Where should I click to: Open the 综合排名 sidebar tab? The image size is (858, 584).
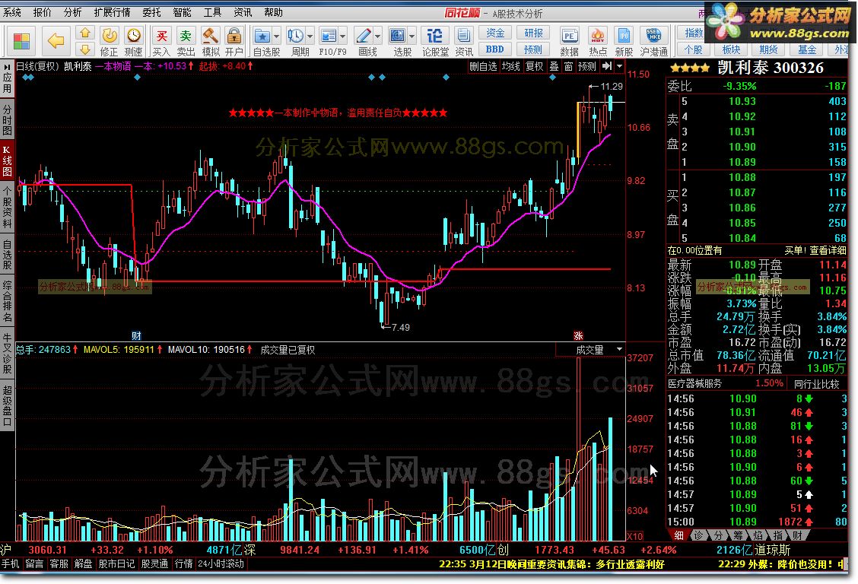[x=7, y=301]
